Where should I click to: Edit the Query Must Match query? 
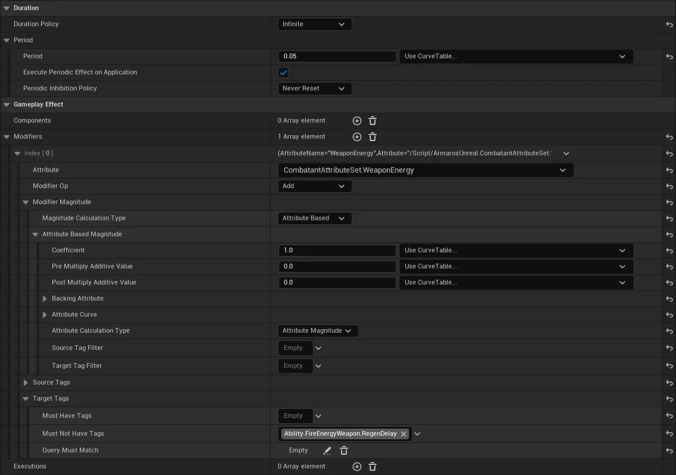(x=327, y=450)
